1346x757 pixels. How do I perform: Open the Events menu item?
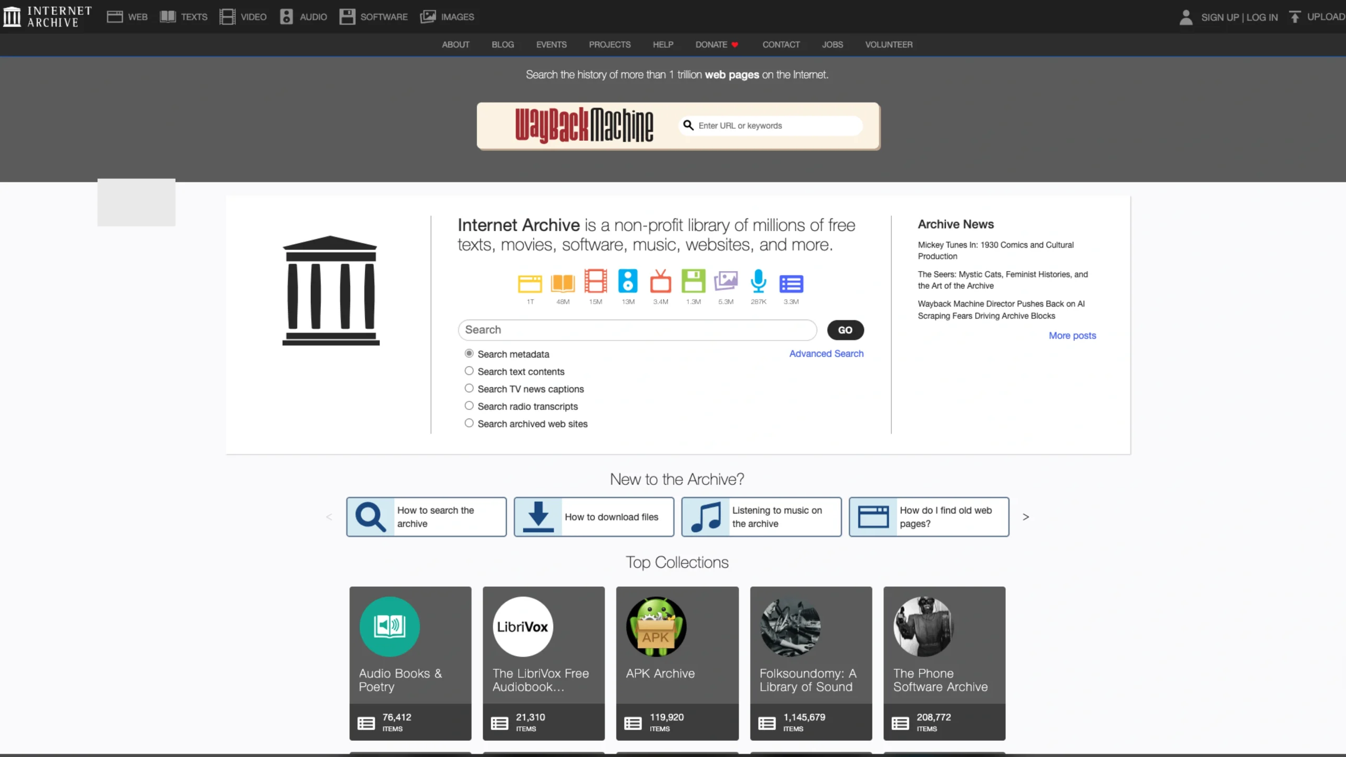tap(552, 45)
